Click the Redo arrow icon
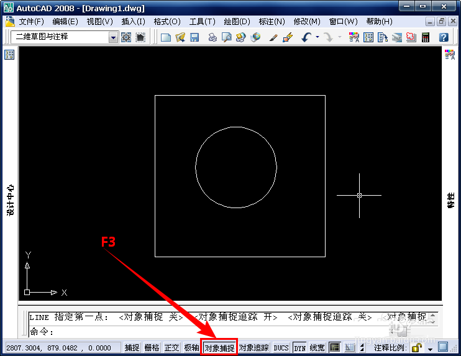The height and width of the screenshot is (356, 461). tap(328, 37)
